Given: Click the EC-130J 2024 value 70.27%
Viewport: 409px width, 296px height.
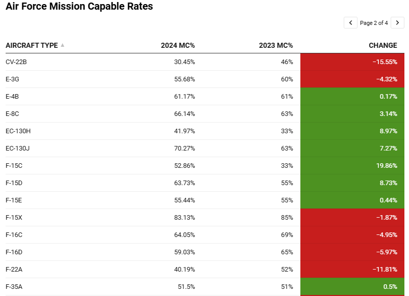Looking at the screenshot, I should click(184, 149).
